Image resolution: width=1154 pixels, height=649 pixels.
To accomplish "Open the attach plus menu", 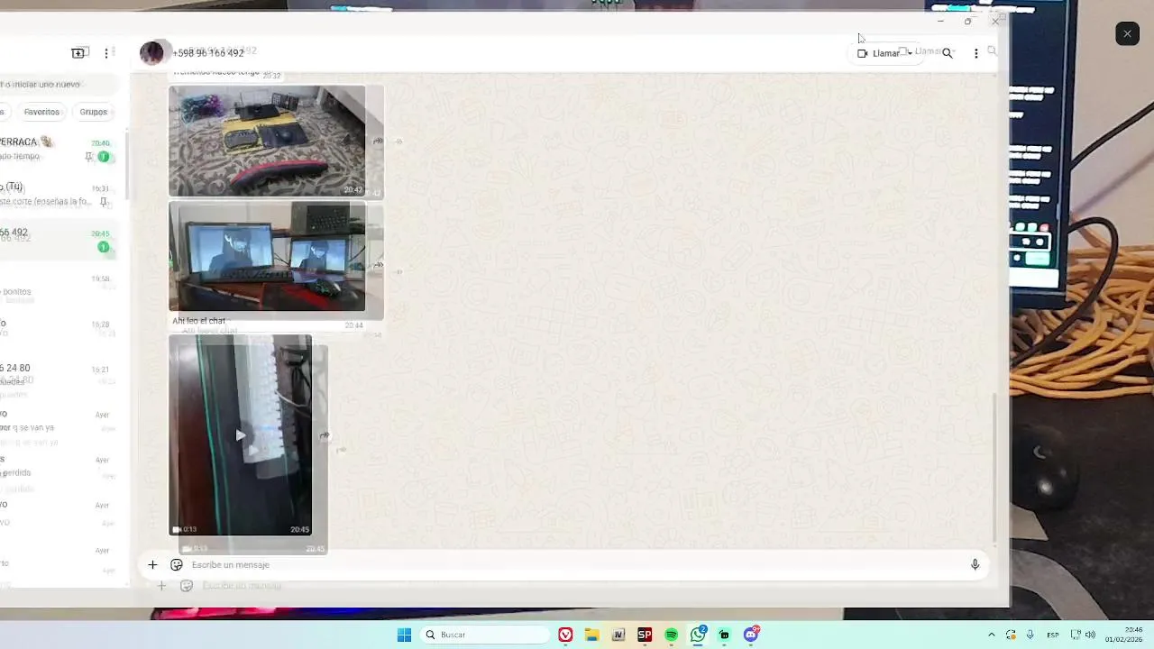I will click(152, 564).
